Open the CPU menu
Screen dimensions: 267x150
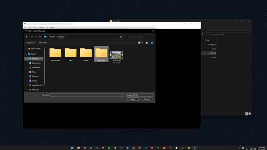point(30,27)
